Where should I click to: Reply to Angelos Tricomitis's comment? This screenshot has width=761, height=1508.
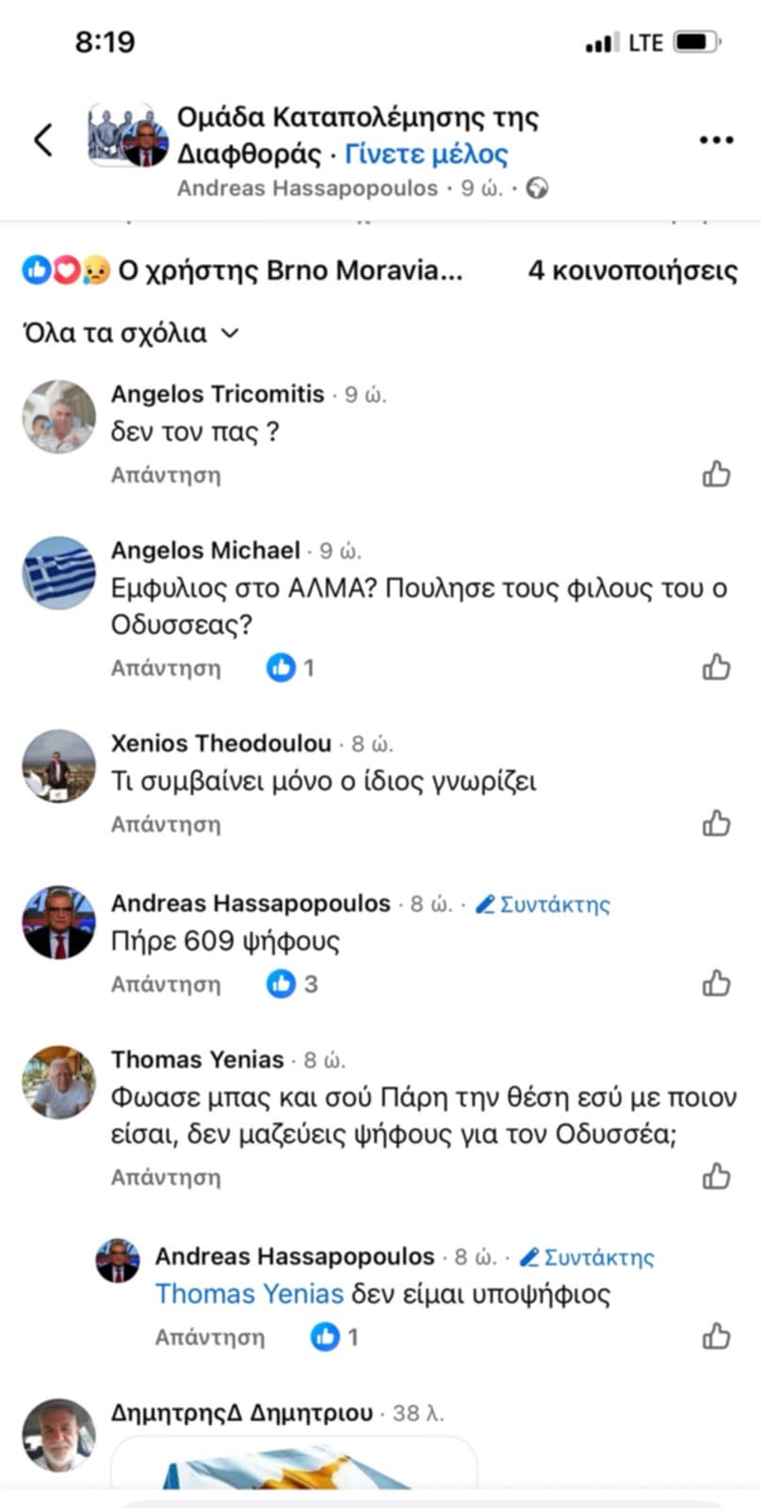coord(166,474)
